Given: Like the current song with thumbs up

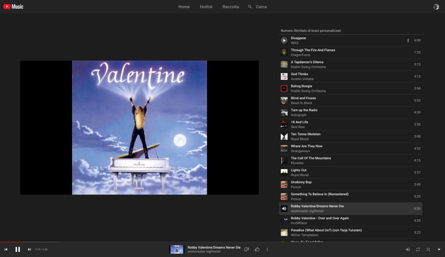Looking at the screenshot, I should coord(257,249).
